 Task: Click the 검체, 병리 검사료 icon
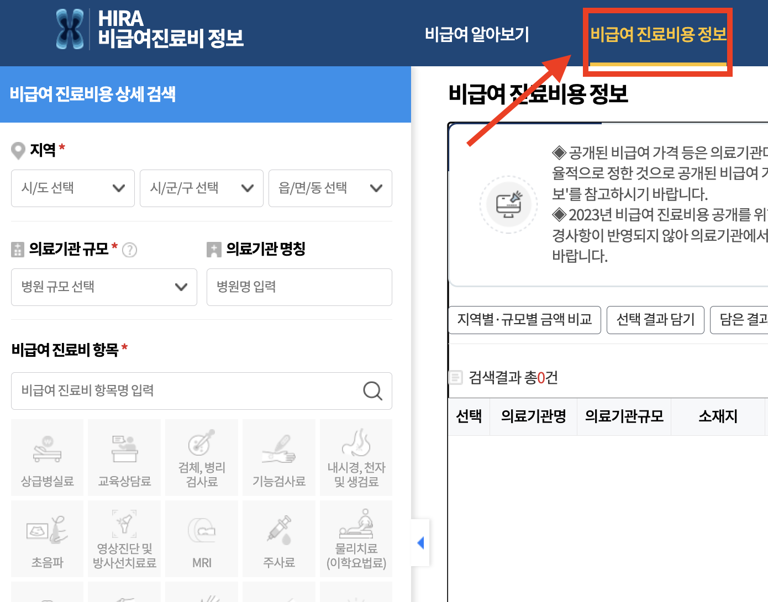pos(201,457)
